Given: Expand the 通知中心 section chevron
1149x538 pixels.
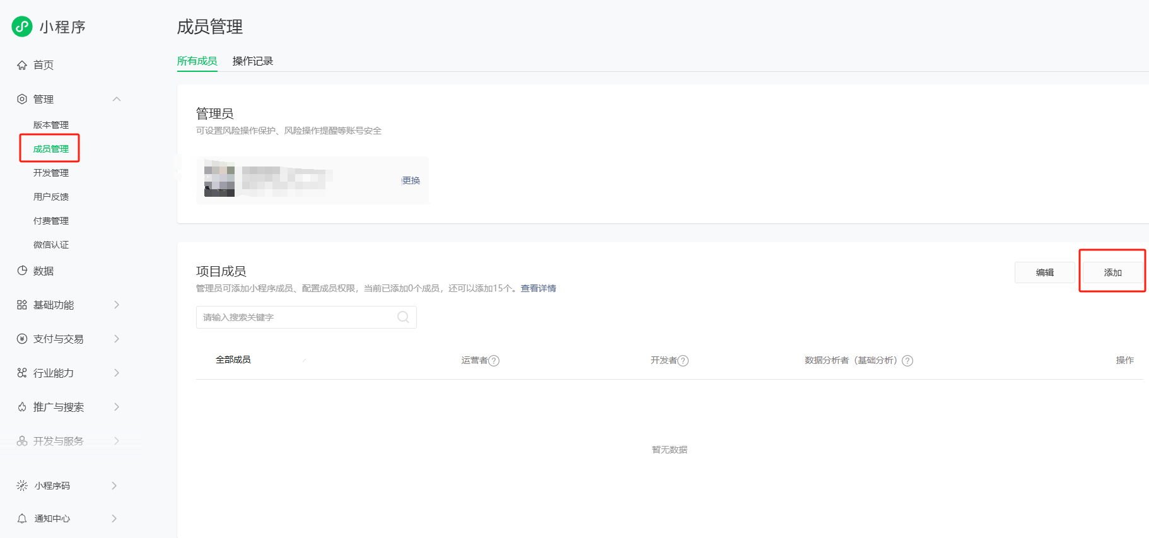Looking at the screenshot, I should click(x=114, y=518).
